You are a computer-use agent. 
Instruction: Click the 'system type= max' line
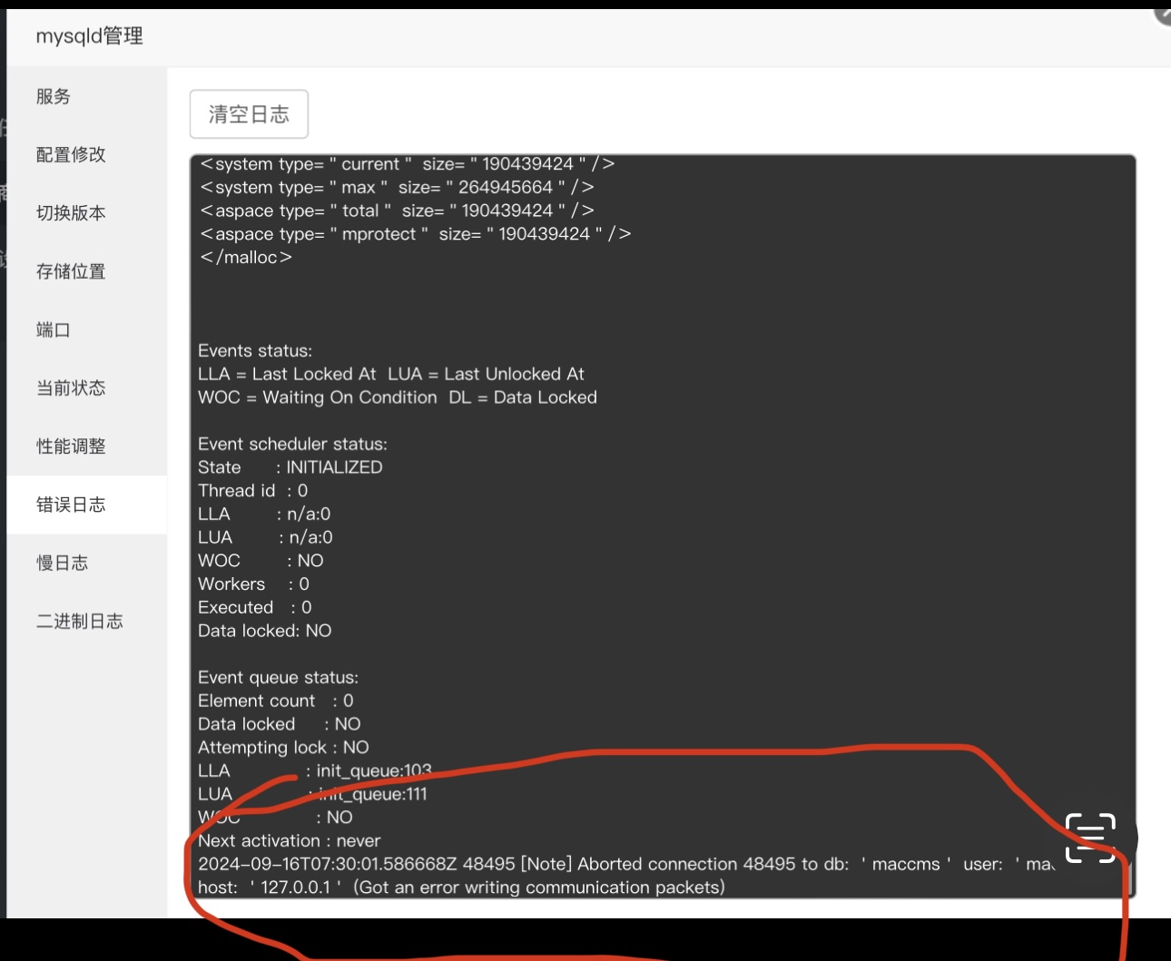(397, 187)
